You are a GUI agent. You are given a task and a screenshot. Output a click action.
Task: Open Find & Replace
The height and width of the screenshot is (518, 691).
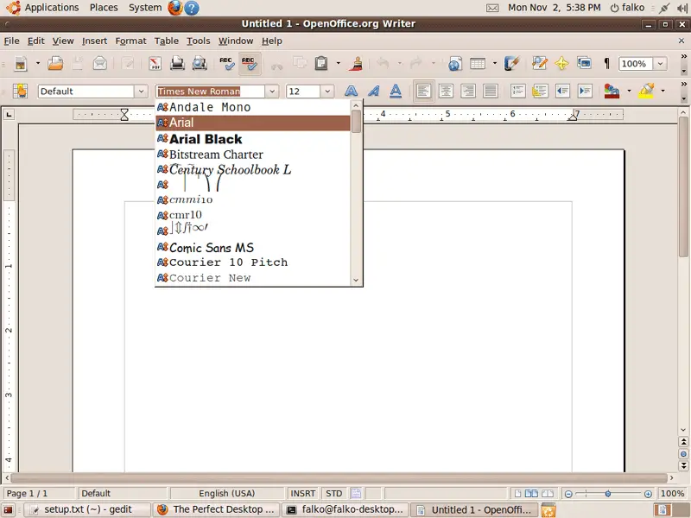tap(539, 64)
